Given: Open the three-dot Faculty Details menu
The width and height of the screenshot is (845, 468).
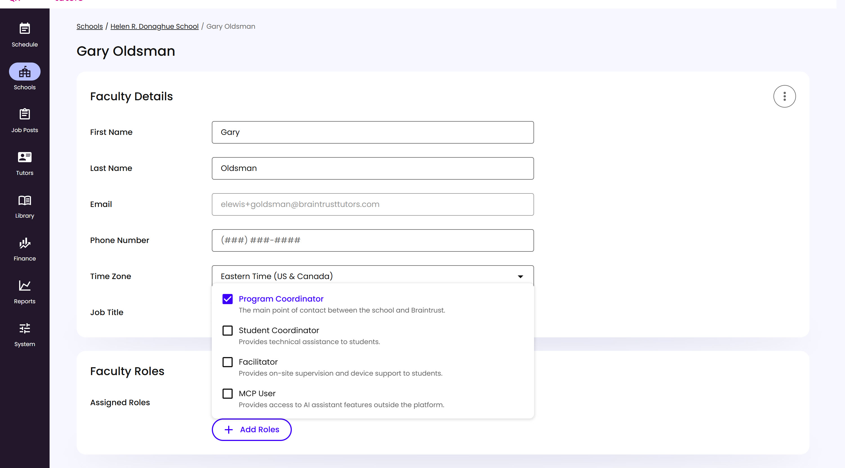Looking at the screenshot, I should point(784,96).
